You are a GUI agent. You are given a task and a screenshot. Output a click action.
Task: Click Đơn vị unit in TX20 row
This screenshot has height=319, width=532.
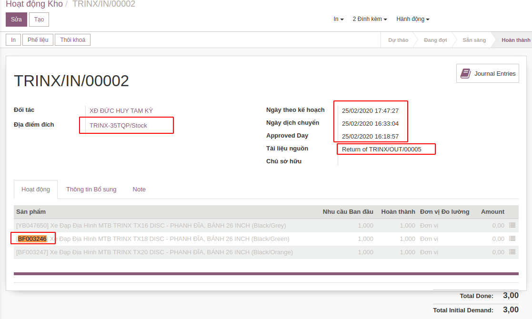pos(429,252)
